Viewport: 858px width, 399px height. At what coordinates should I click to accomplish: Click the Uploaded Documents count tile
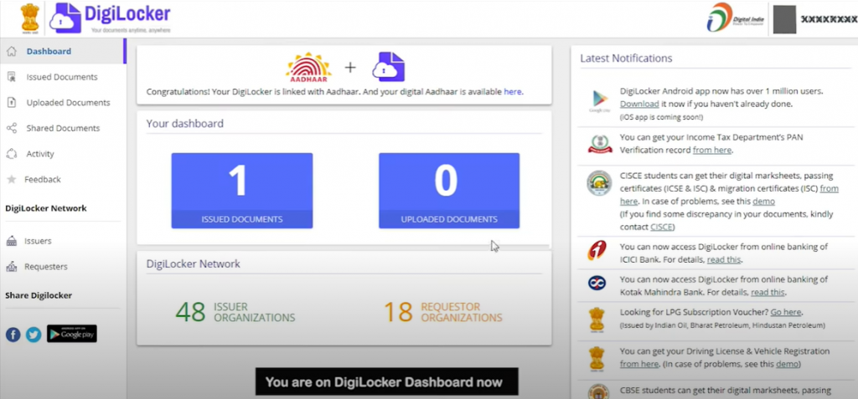tap(449, 191)
